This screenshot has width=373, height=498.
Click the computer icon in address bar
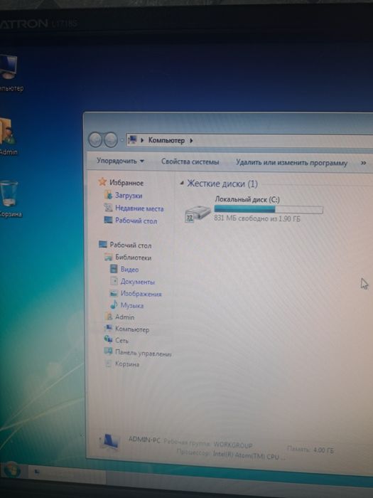click(x=132, y=139)
